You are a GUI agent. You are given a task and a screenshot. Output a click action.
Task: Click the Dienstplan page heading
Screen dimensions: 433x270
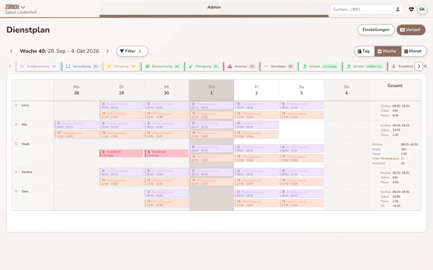[28, 30]
